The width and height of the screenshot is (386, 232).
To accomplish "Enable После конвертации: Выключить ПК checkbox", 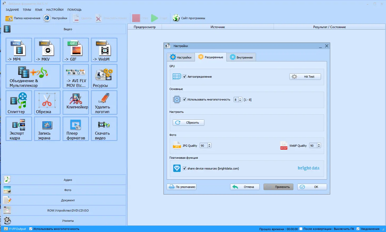I will click(301, 229).
